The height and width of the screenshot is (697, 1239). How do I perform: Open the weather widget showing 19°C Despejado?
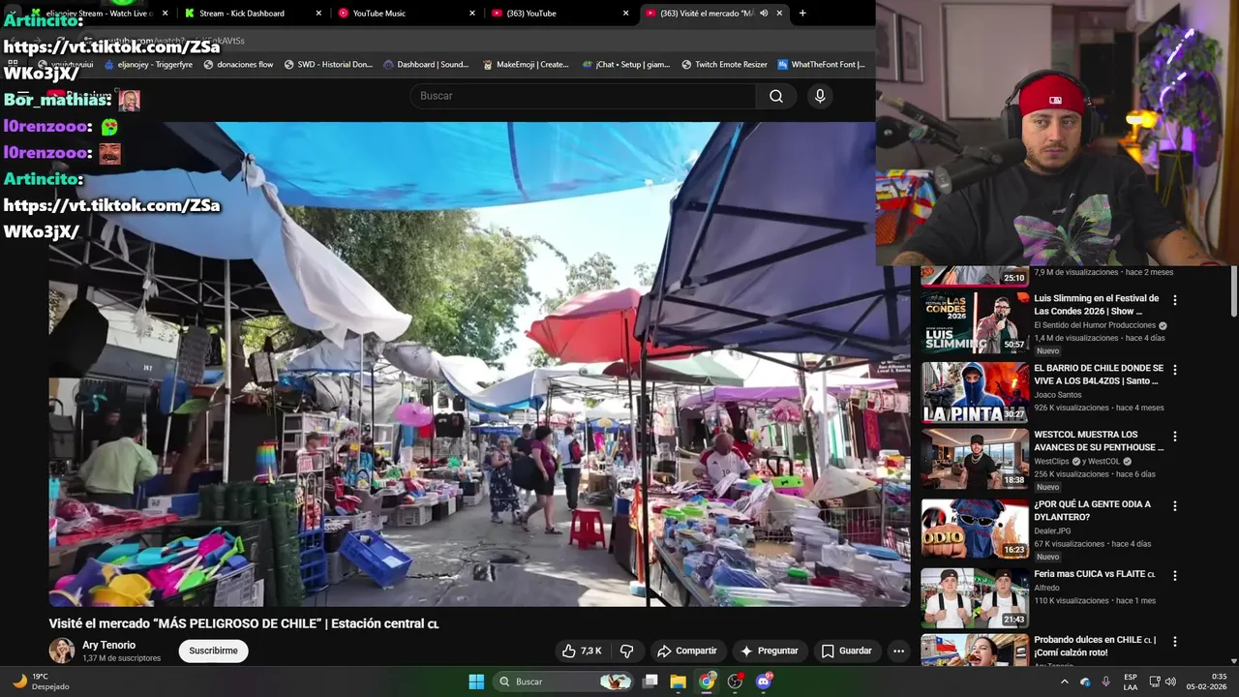click(41, 682)
